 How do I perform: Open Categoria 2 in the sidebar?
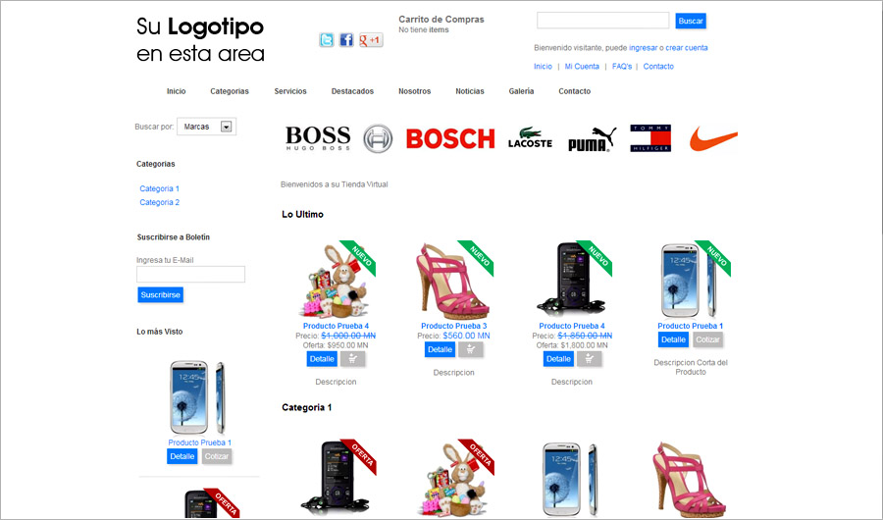pos(159,202)
